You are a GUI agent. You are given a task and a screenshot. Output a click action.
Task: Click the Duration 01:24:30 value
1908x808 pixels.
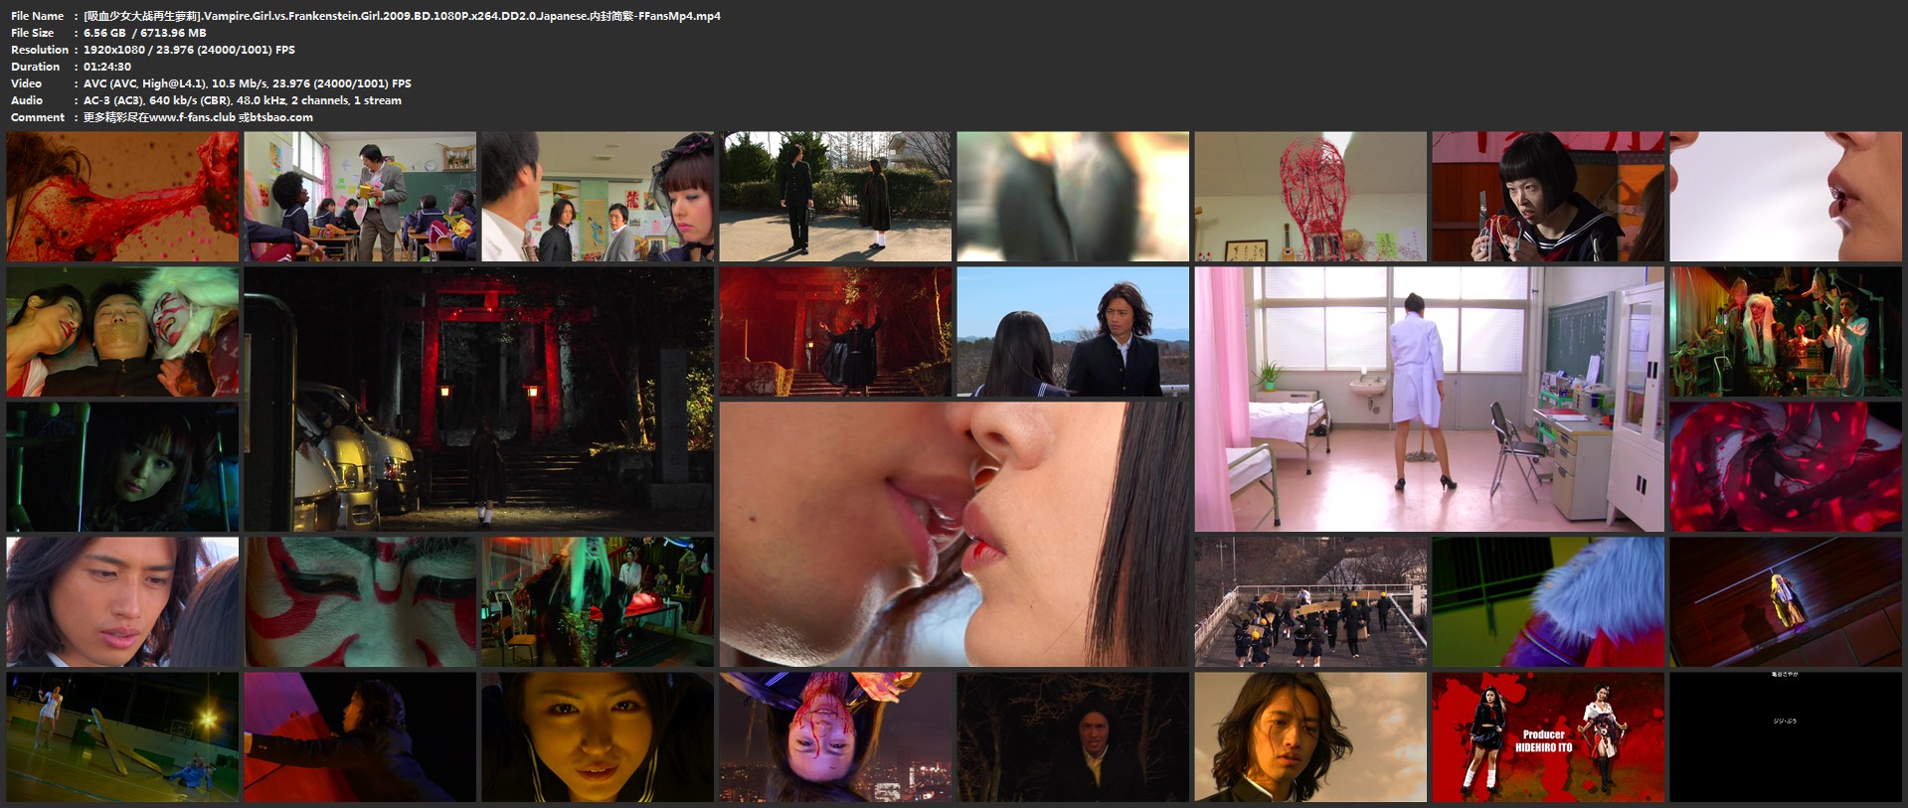(x=107, y=67)
